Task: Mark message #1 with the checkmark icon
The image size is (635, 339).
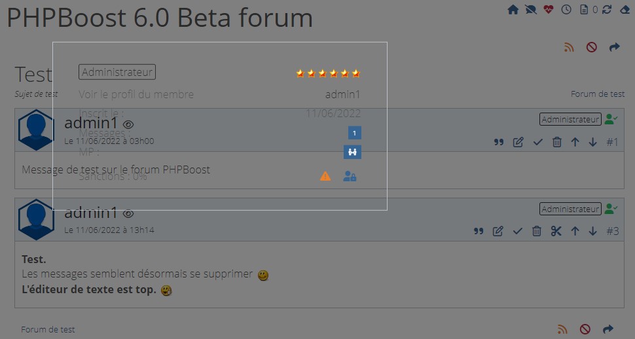Action: coord(537,142)
